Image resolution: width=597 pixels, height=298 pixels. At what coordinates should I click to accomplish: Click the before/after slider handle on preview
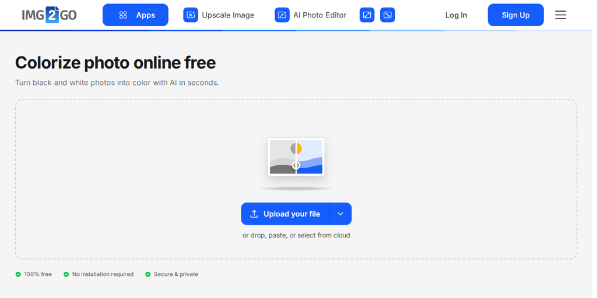[x=296, y=165]
